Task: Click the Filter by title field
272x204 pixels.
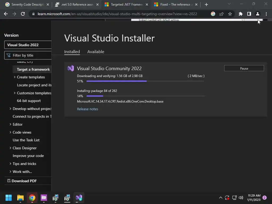Action: [x=28, y=55]
